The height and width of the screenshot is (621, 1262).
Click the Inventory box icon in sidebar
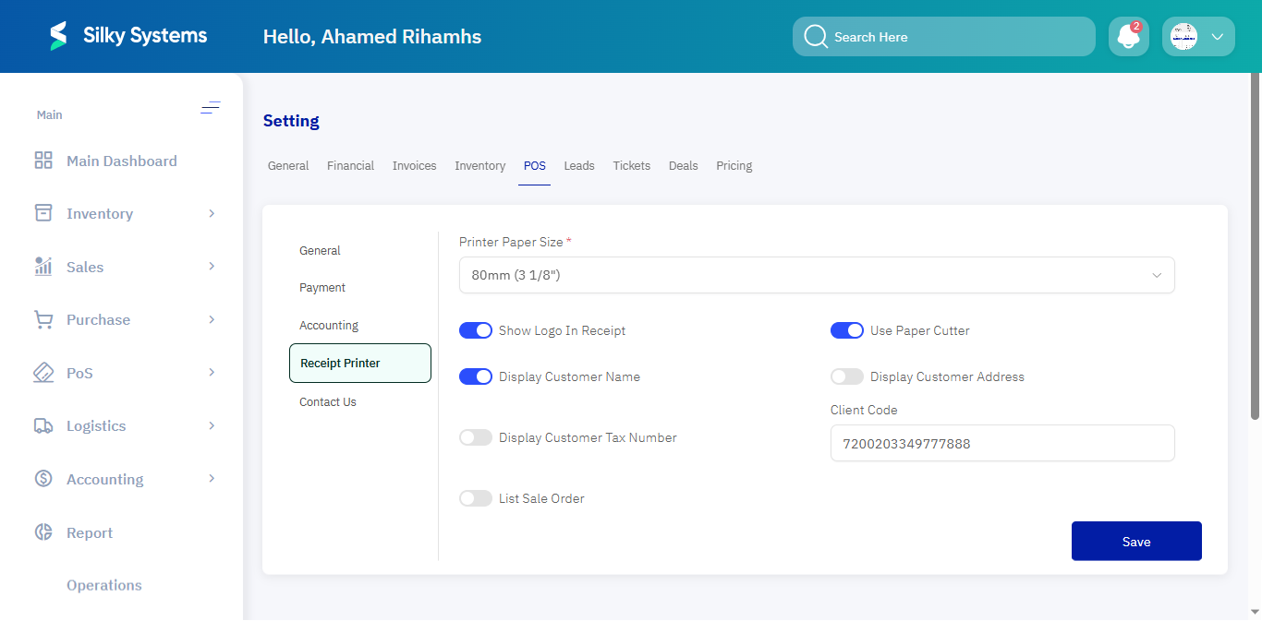43,213
